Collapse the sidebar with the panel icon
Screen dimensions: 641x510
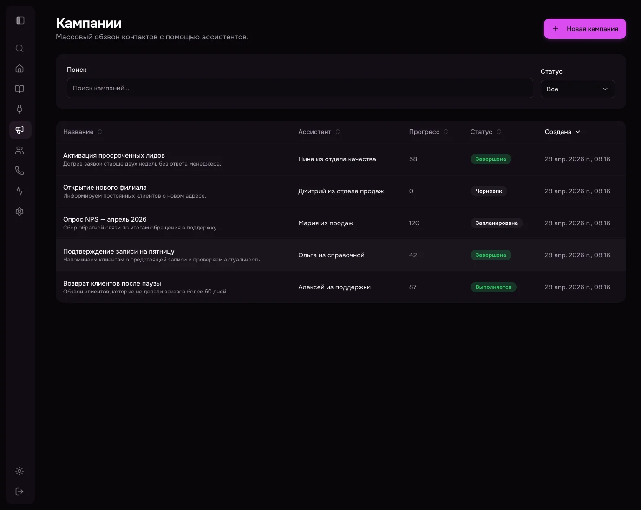tap(20, 20)
